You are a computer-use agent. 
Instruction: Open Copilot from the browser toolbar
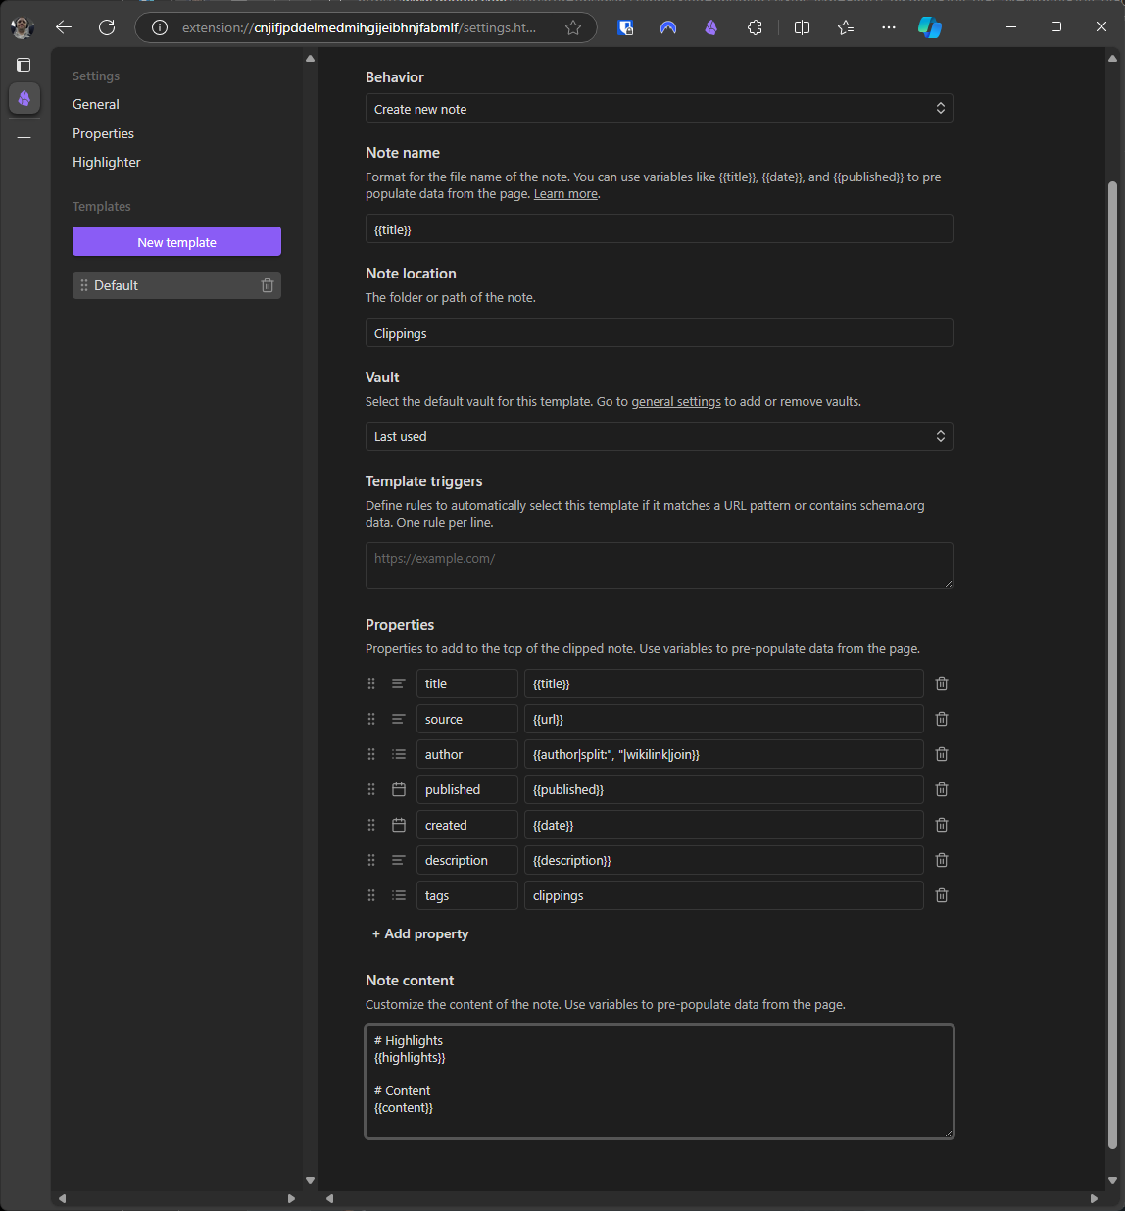coord(929,27)
